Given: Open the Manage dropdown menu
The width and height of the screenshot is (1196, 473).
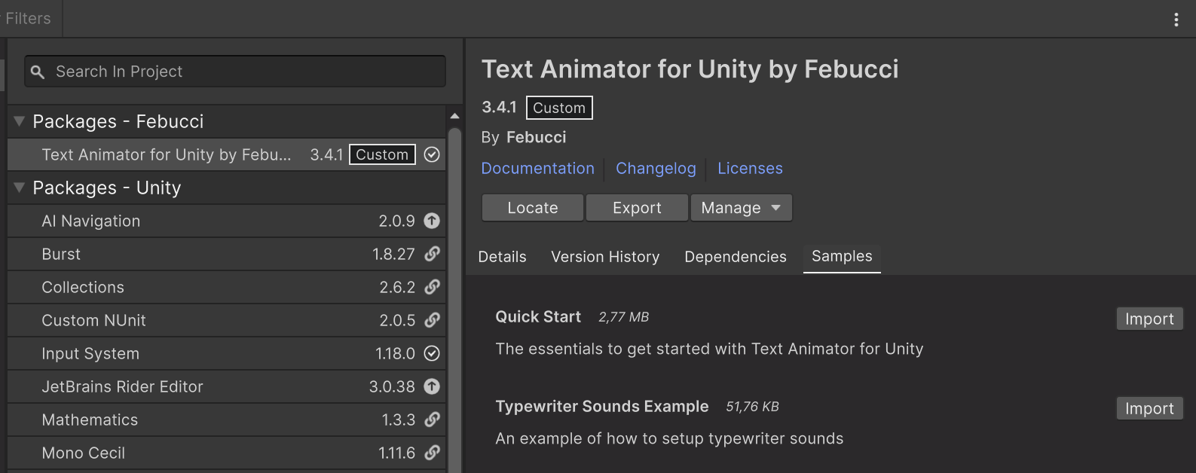Looking at the screenshot, I should click(x=741, y=208).
